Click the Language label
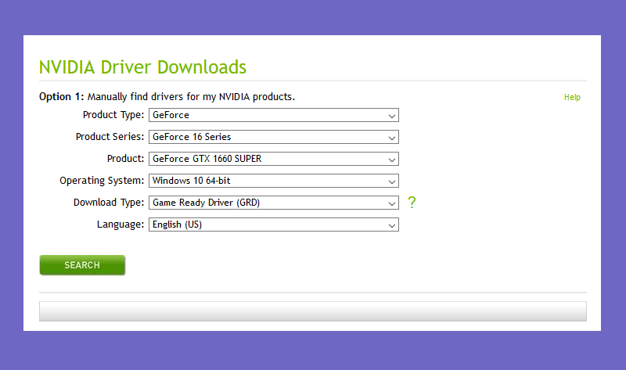626x370 pixels. (x=121, y=225)
